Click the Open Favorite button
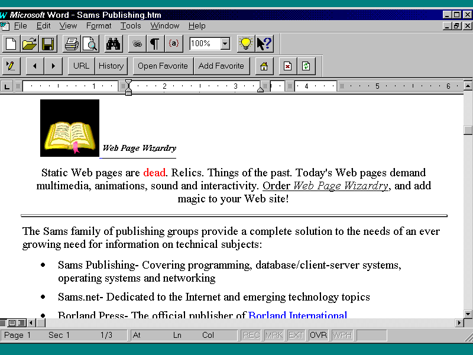Screen dimensions: 473x355 [163, 66]
